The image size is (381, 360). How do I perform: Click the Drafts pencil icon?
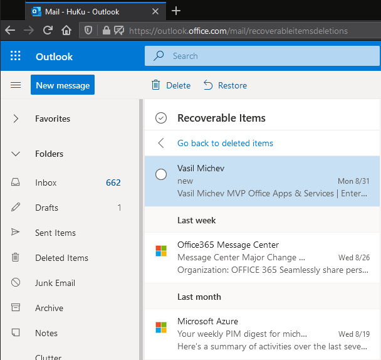(16, 207)
